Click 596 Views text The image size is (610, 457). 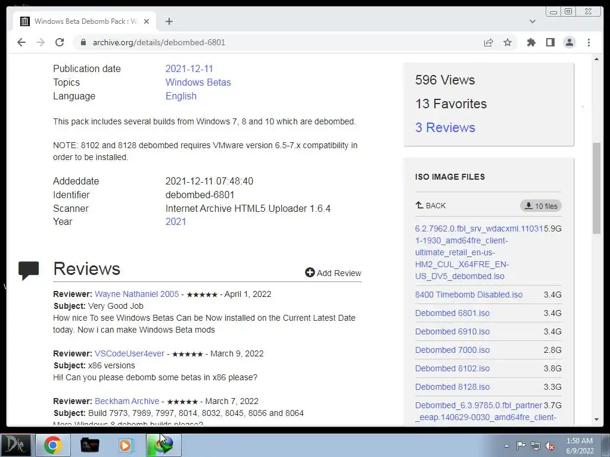click(x=444, y=80)
